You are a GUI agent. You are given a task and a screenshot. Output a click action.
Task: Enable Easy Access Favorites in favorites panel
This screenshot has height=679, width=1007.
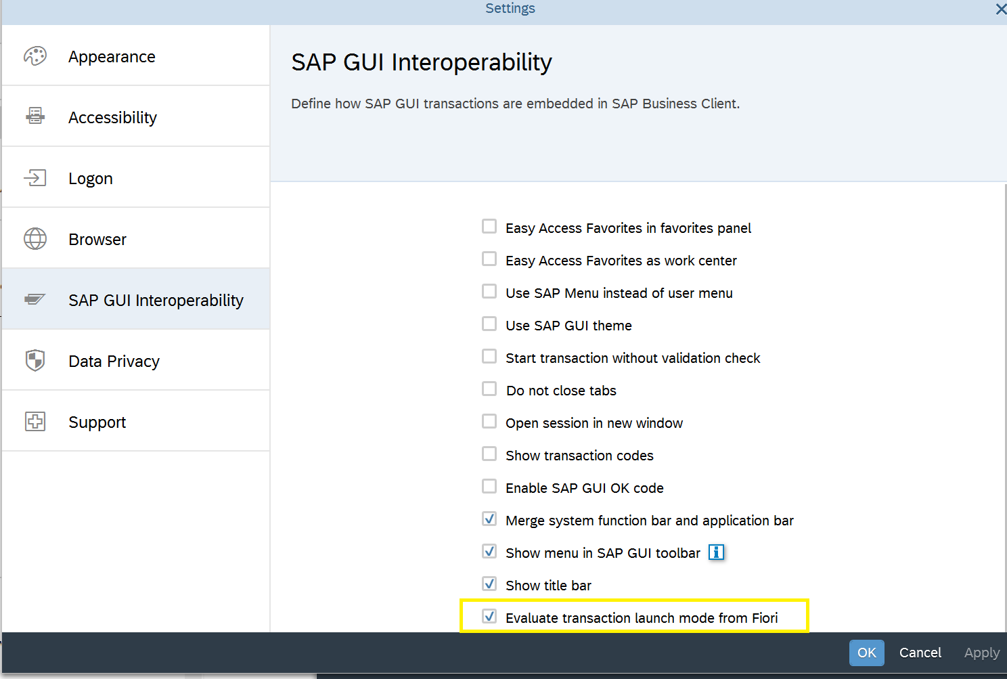point(489,227)
